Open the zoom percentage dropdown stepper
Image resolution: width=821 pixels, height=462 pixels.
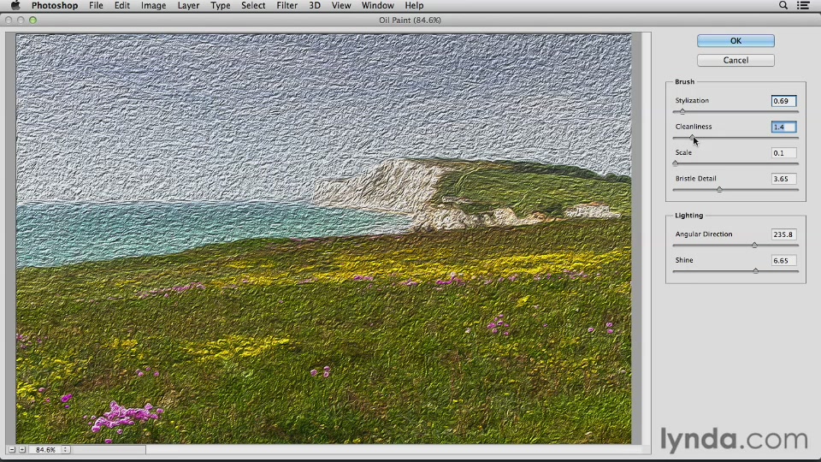click(65, 449)
